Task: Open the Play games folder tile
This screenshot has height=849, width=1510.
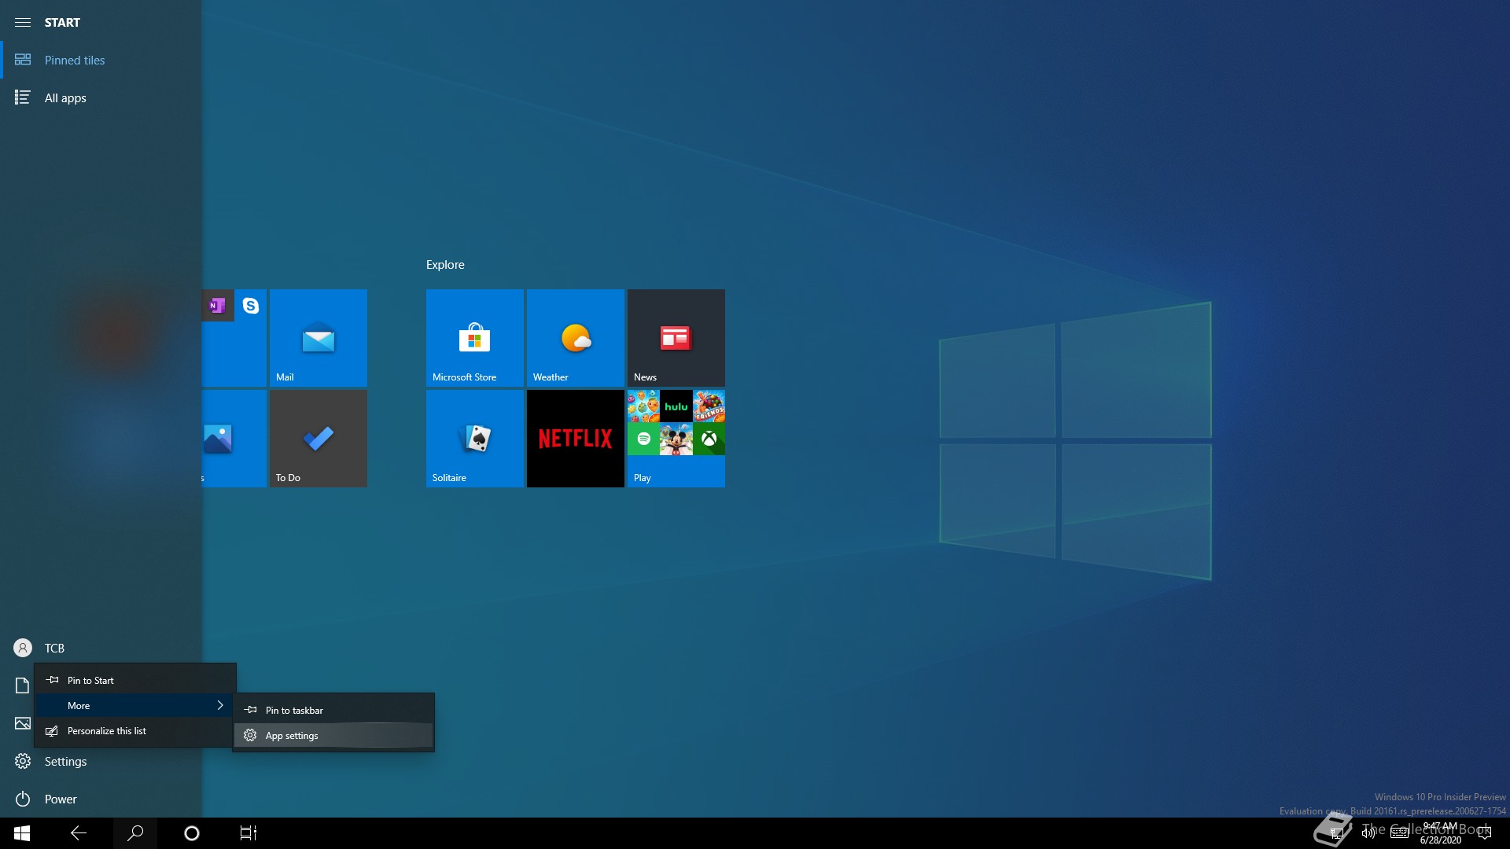Action: [676, 439]
